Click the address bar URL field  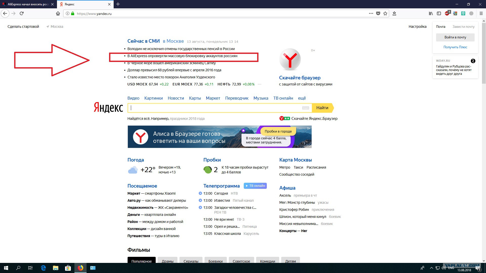pos(220,14)
